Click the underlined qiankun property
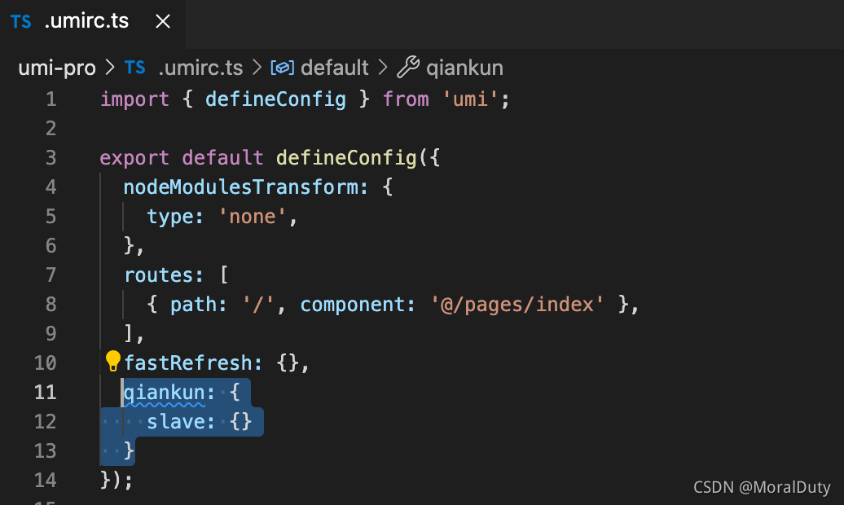 tap(165, 393)
